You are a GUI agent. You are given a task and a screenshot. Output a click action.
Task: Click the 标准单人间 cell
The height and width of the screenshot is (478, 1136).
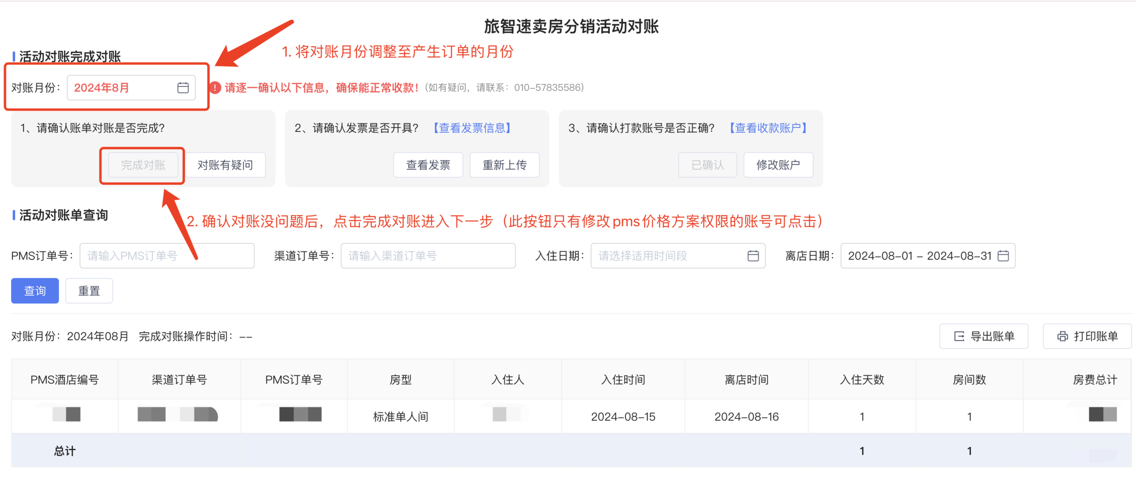[x=400, y=417]
